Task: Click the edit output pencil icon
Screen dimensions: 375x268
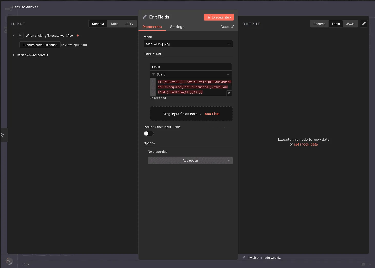Action: (364, 24)
